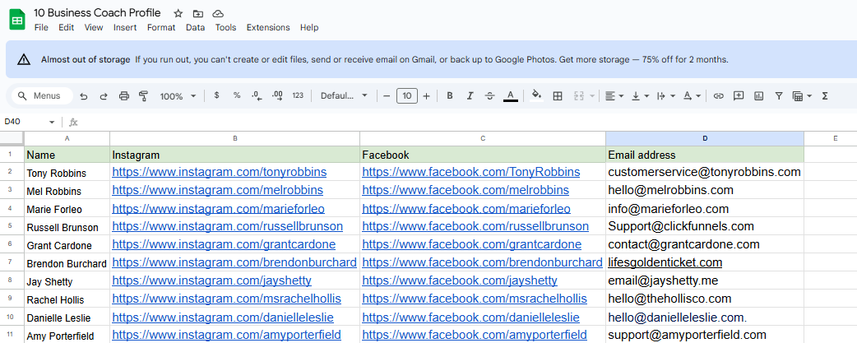Select column B header
Image resolution: width=857 pixels, height=343 pixels.
tap(235, 139)
